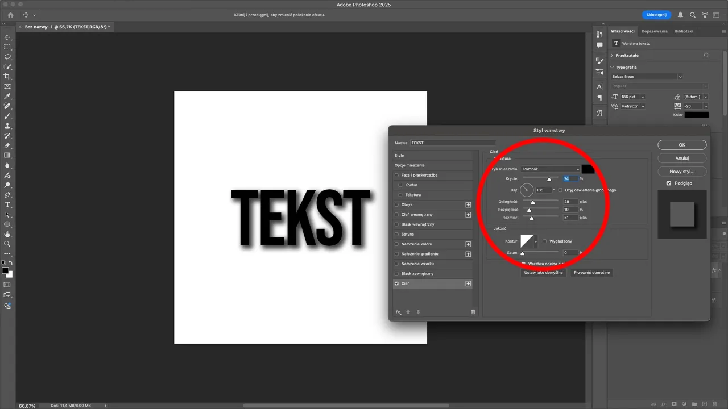Enable the Obrys layer style
The height and width of the screenshot is (409, 728).
[x=396, y=205]
